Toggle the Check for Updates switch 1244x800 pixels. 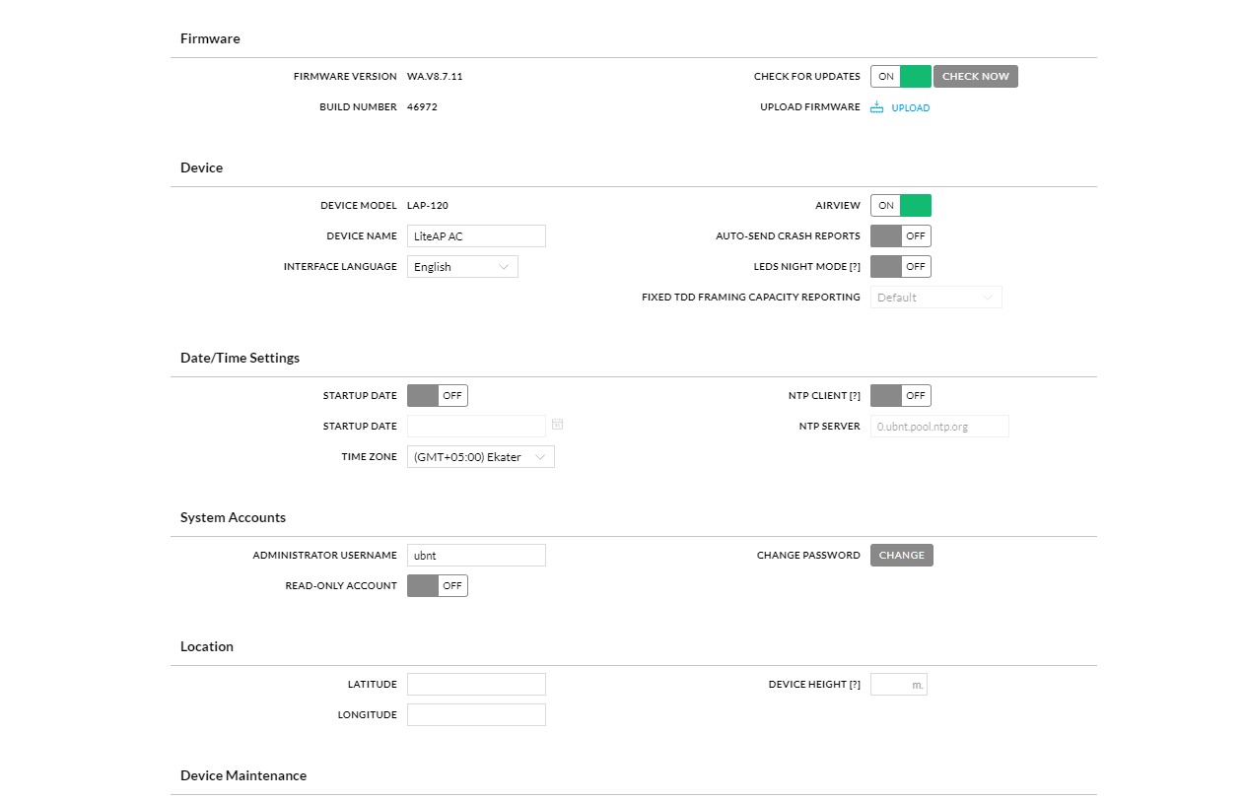(900, 77)
